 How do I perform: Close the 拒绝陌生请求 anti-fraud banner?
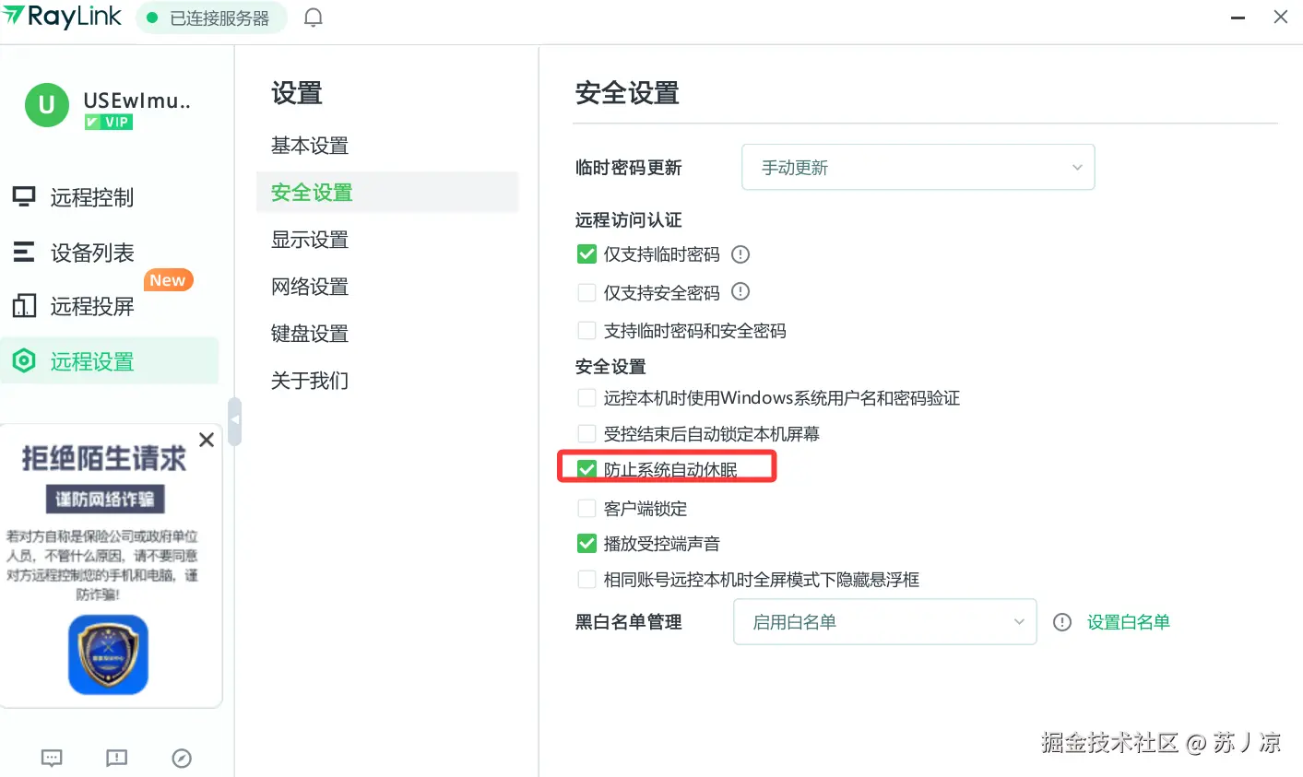coord(207,440)
